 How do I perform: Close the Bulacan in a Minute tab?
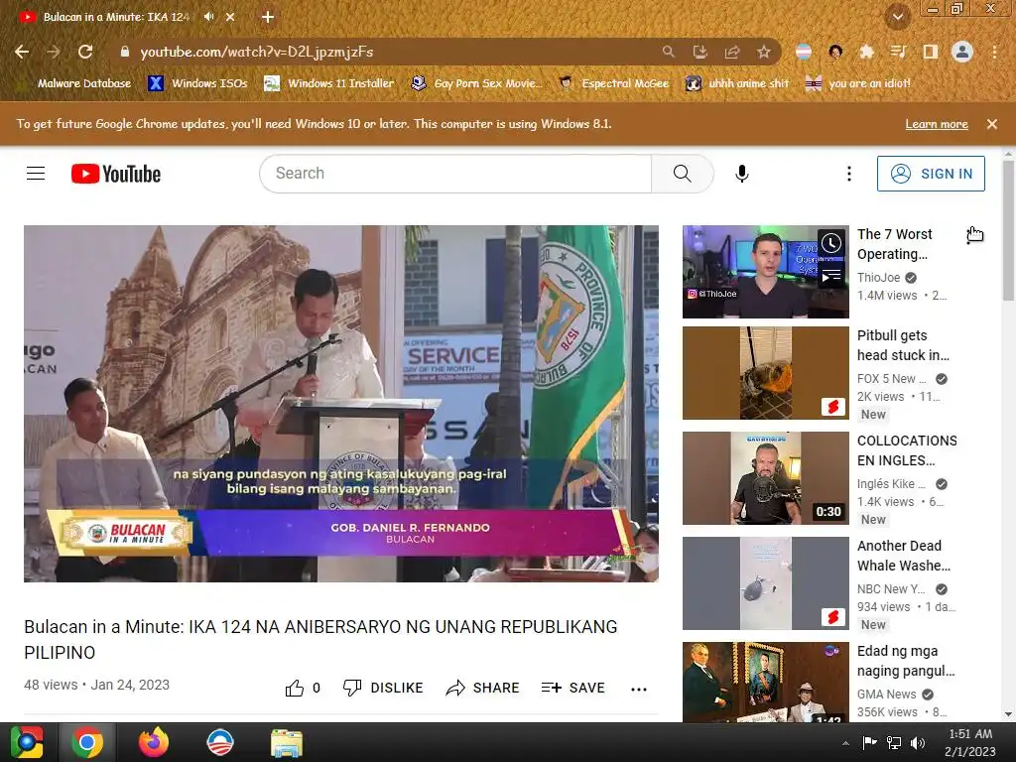pos(230,17)
